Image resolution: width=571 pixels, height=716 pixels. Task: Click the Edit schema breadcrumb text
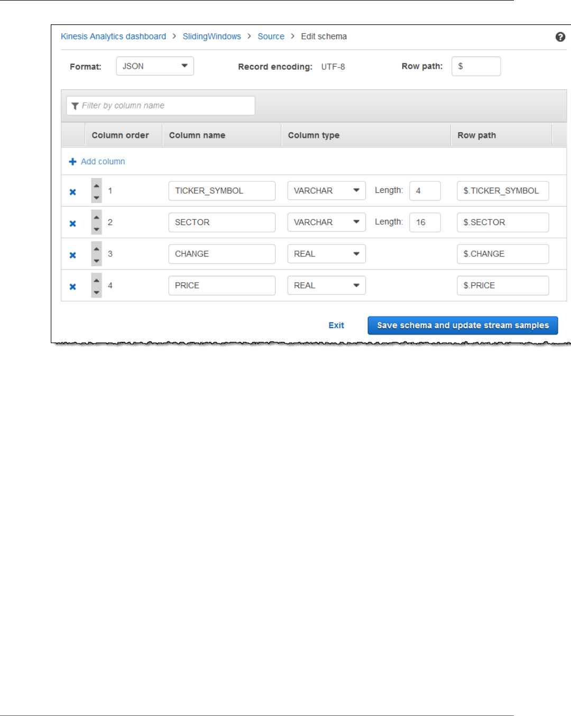click(324, 36)
